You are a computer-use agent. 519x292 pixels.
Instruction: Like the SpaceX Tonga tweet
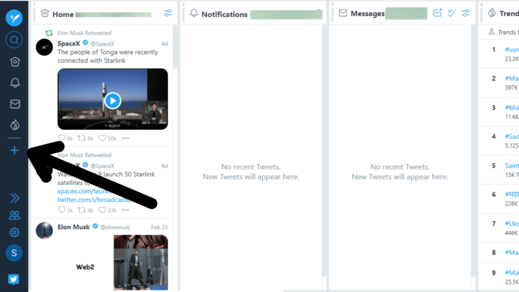(x=102, y=138)
